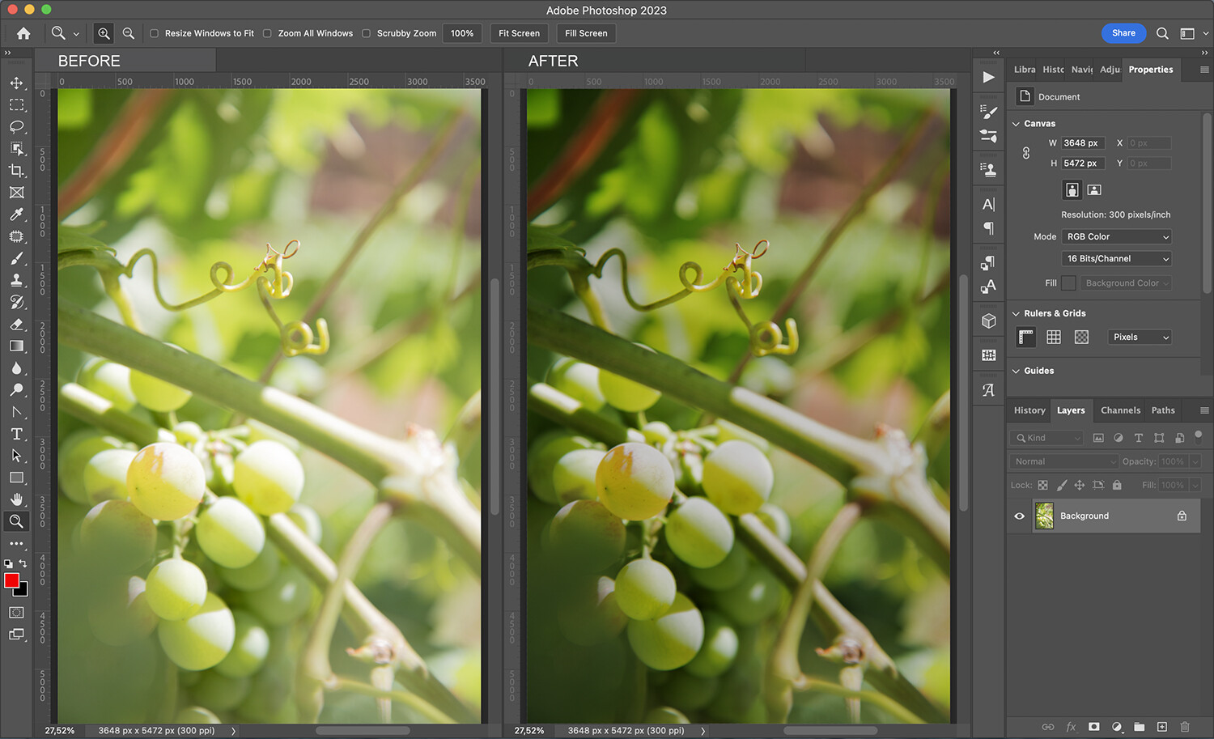The height and width of the screenshot is (739, 1214).
Task: Collapse the Rulers & Grids section
Action: click(x=1017, y=313)
